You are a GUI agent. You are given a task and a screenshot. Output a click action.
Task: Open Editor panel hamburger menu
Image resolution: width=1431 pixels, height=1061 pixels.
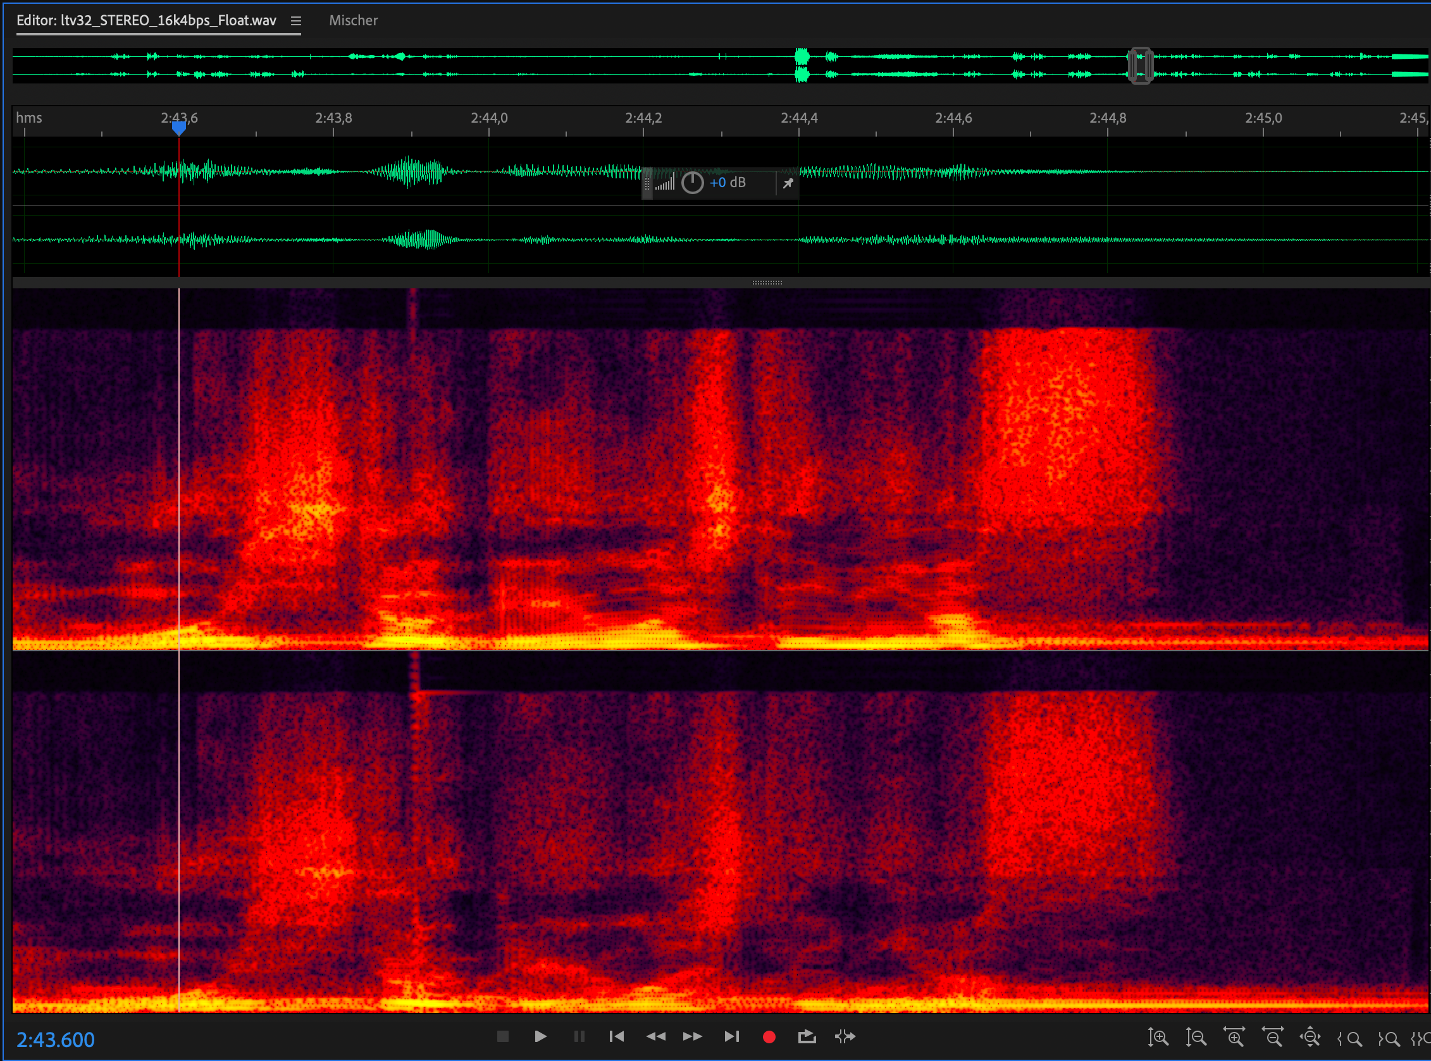tap(295, 21)
